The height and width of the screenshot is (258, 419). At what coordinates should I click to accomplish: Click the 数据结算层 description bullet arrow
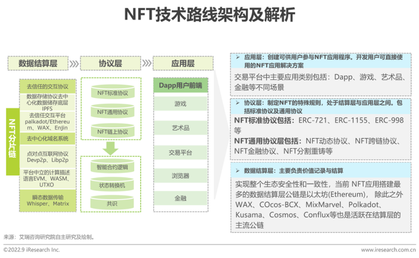pyautogui.click(x=238, y=171)
